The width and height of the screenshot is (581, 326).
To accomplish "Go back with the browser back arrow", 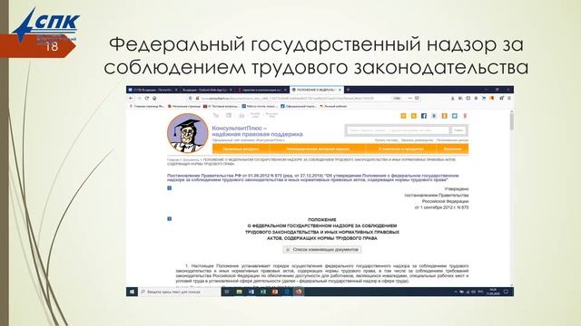I will (131, 99).
